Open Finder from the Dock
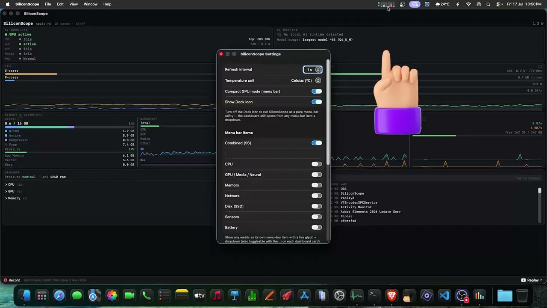 point(24,296)
